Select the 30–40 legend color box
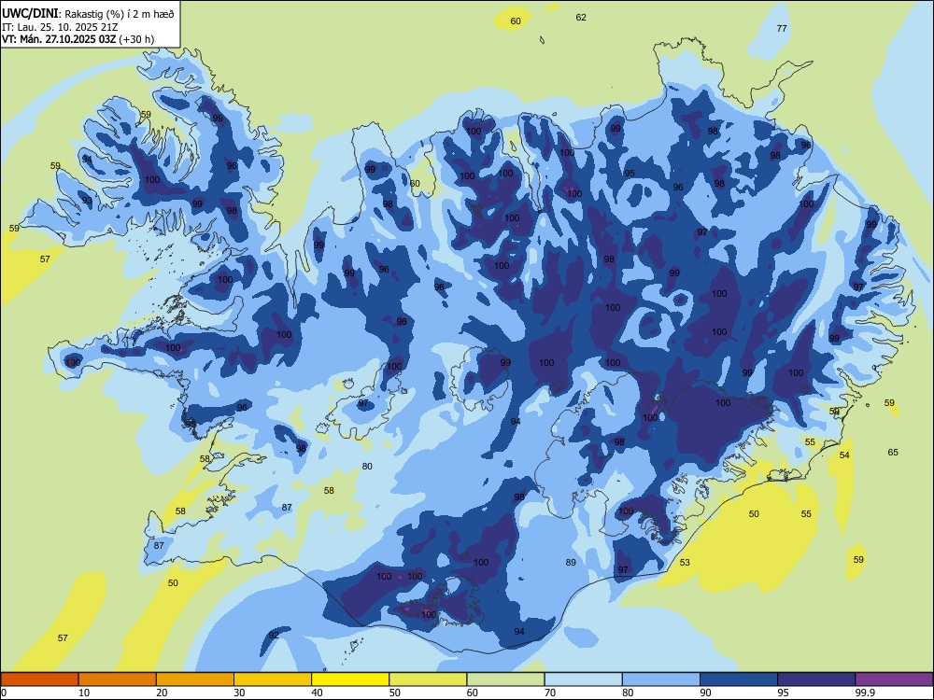 click(273, 679)
